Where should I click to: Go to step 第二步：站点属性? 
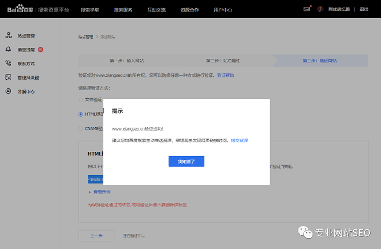pyautogui.click(x=223, y=61)
